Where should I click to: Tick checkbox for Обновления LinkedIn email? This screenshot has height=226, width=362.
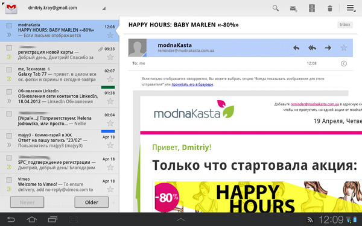[9, 92]
